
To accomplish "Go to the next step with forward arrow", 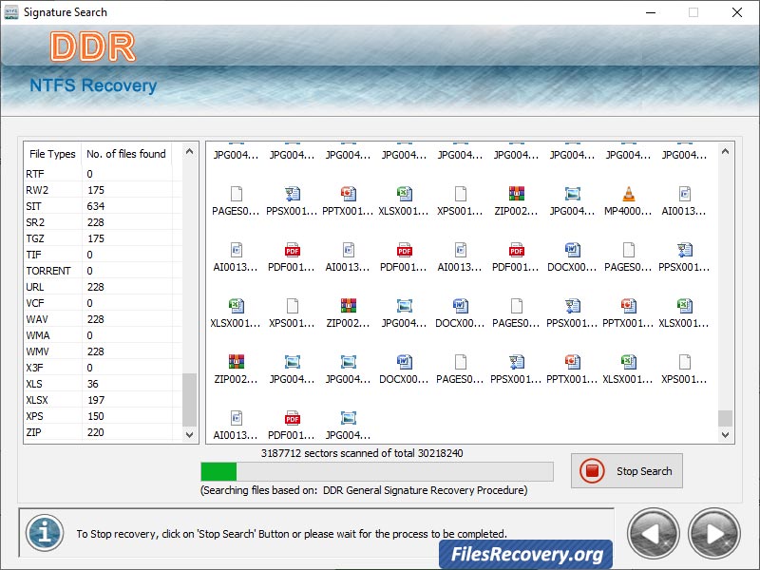I will point(714,534).
